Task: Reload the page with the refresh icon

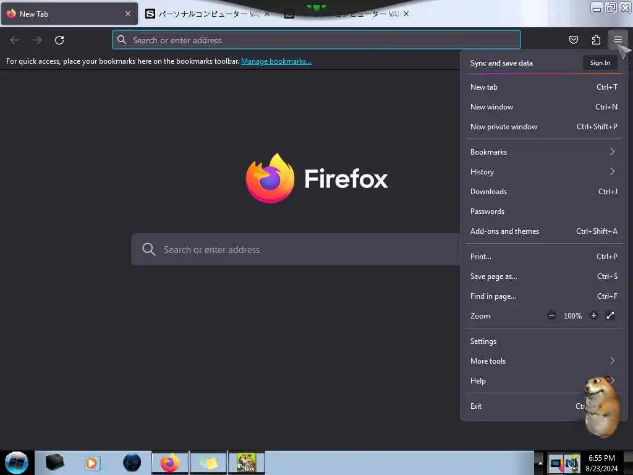Action: (x=59, y=40)
